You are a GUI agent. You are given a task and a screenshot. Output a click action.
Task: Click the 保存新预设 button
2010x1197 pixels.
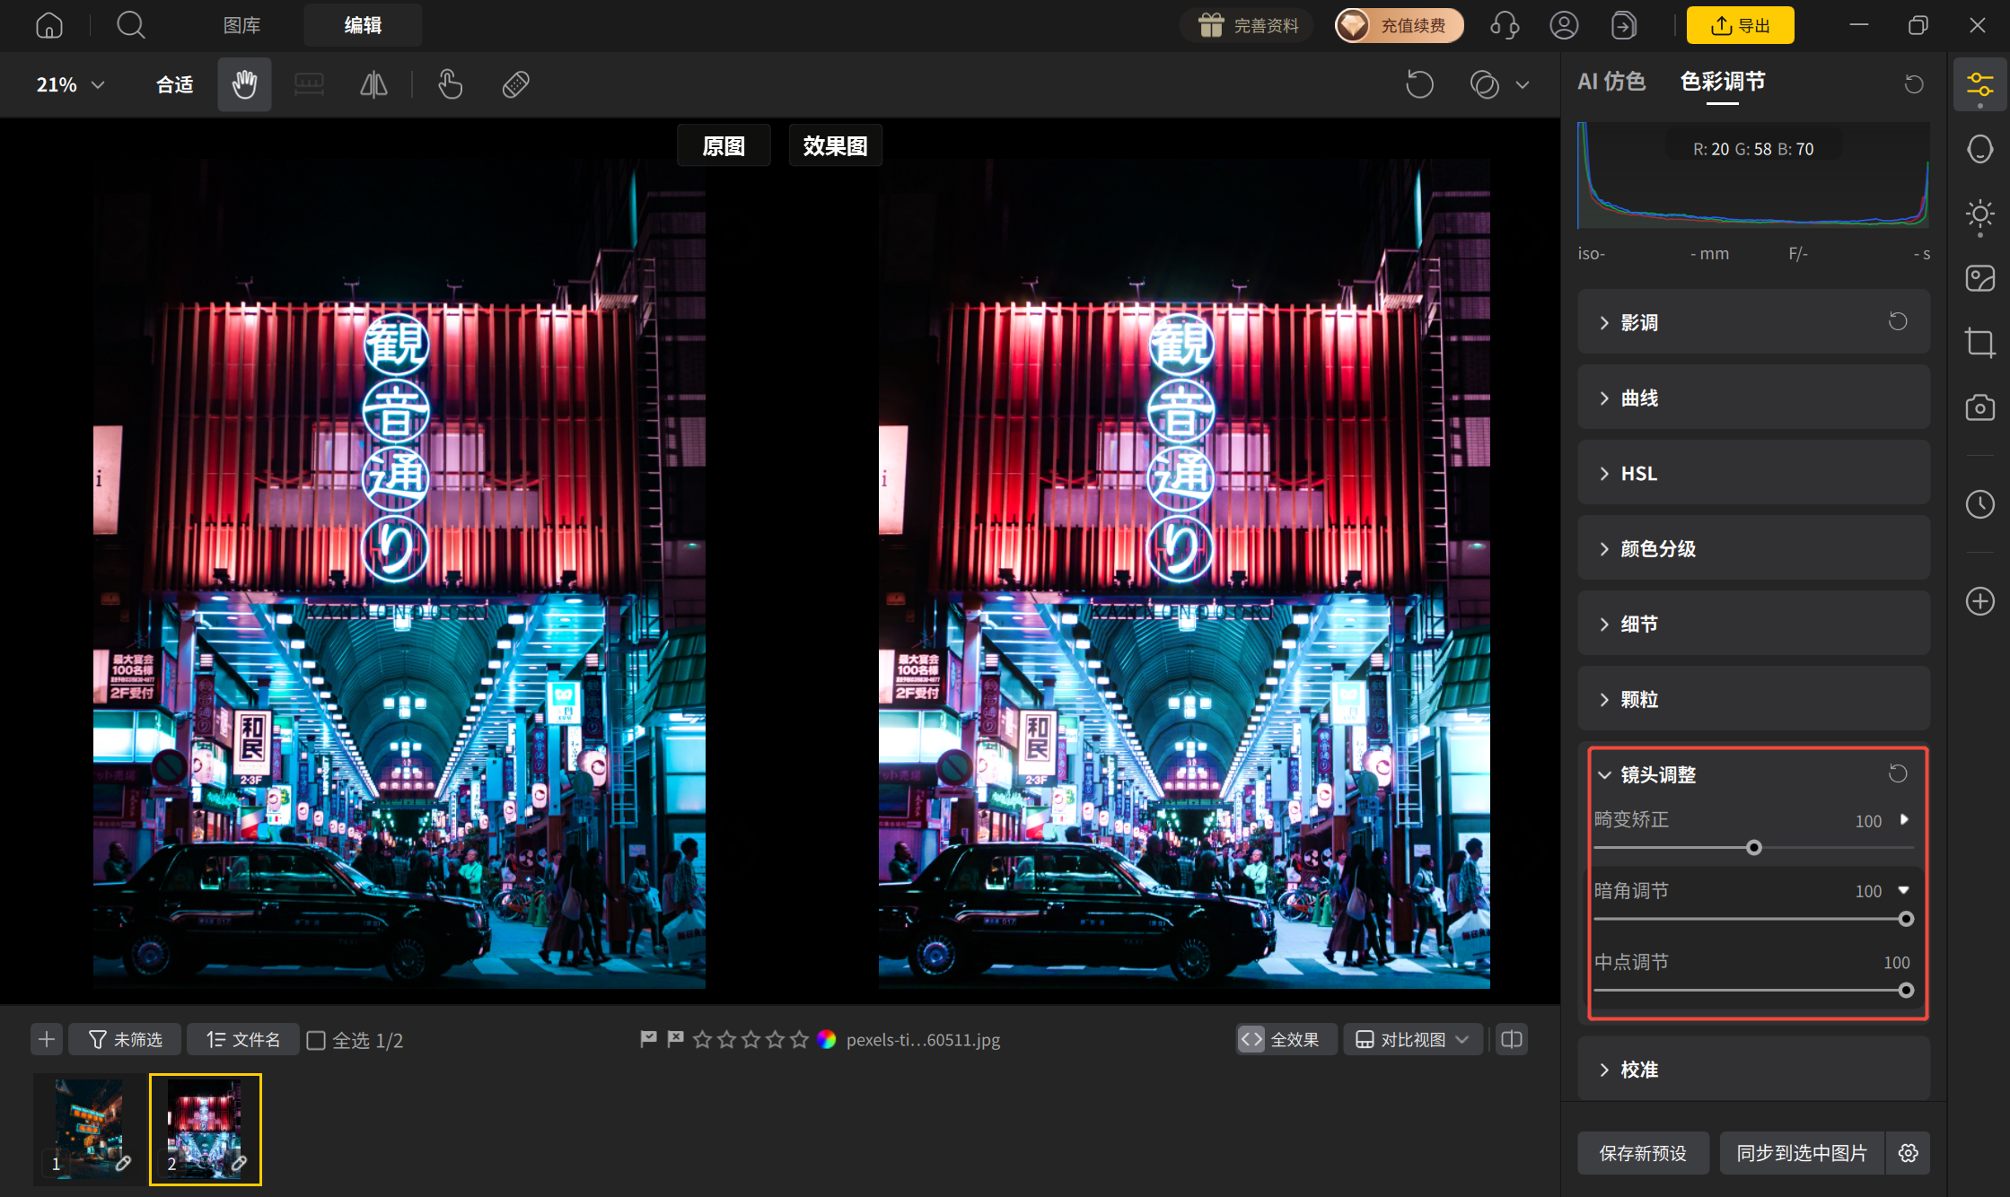(x=1643, y=1153)
